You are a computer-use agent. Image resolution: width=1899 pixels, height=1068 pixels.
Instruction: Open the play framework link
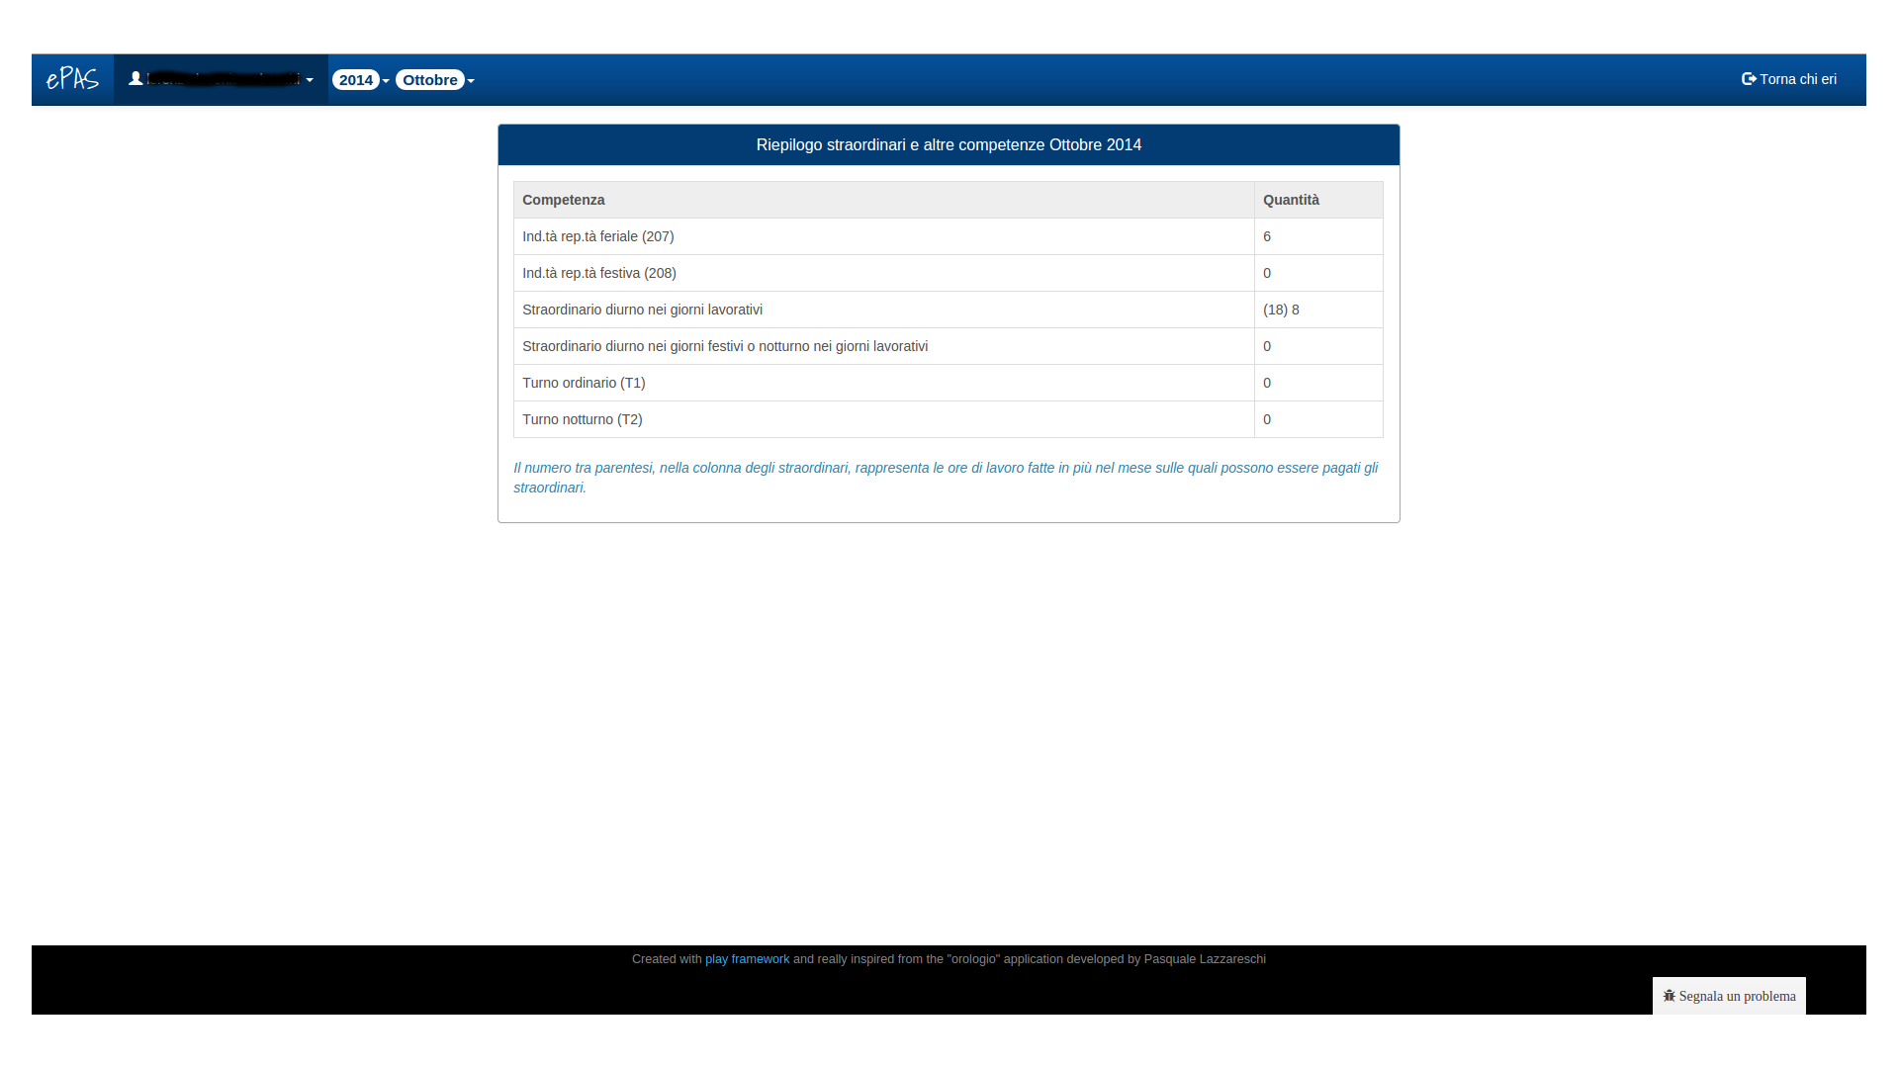[x=747, y=959]
